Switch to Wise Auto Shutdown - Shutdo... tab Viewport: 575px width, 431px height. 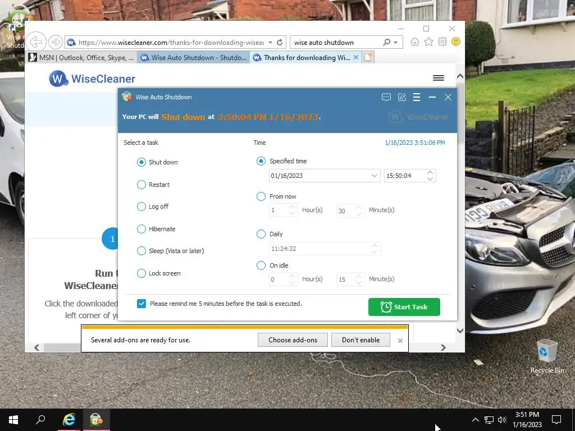tap(194, 58)
